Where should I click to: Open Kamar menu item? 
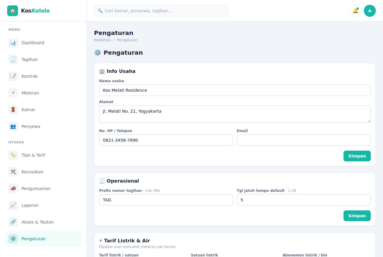pyautogui.click(x=43, y=110)
